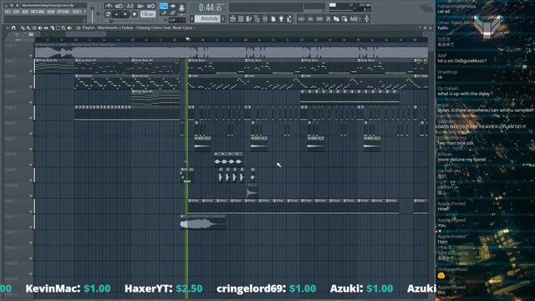Viewport: 535px width, 301px height.
Task: Select the playlist Draw pencil tool
Action: pyautogui.click(x=23, y=28)
